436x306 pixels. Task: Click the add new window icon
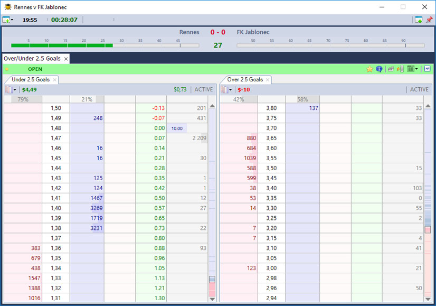pyautogui.click(x=6, y=20)
